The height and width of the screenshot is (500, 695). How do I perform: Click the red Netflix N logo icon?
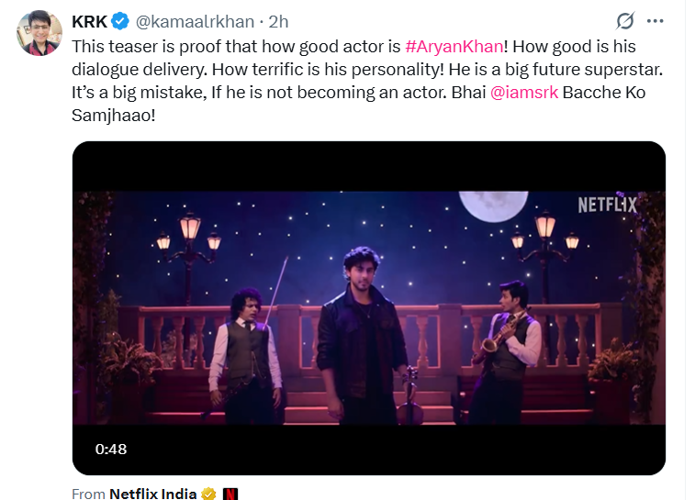(x=230, y=494)
